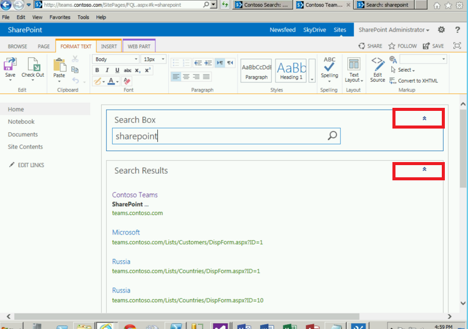468x329 pixels.
Task: Center-align the text
Action: click(x=186, y=77)
